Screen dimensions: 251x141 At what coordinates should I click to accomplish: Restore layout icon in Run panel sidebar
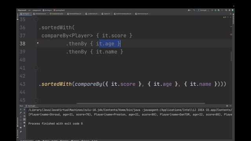click(21, 128)
